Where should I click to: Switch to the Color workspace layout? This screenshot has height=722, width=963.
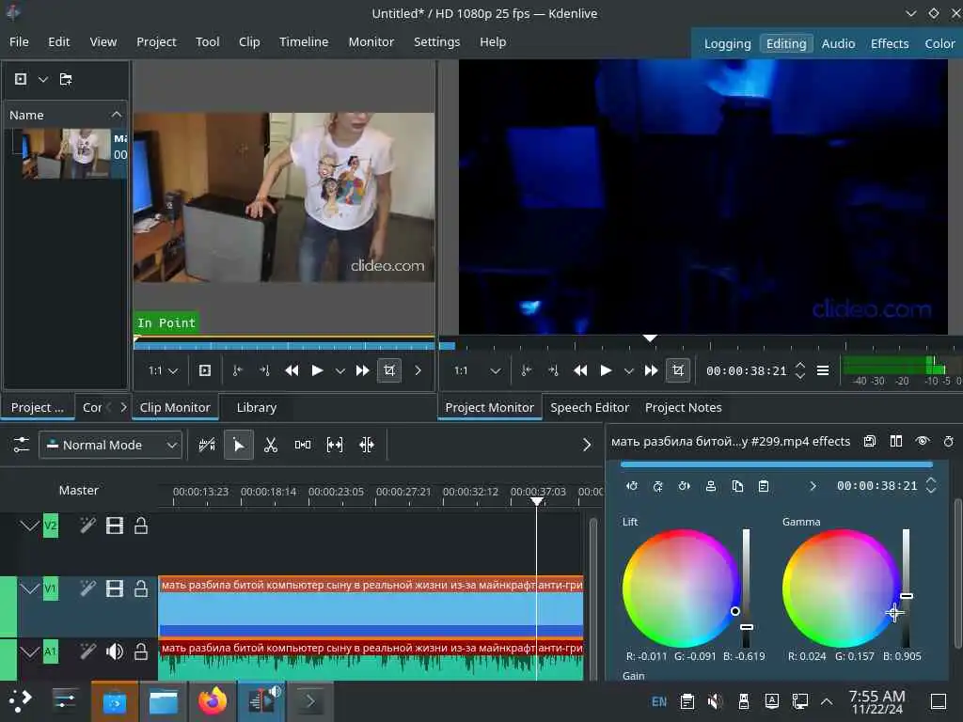(x=939, y=43)
